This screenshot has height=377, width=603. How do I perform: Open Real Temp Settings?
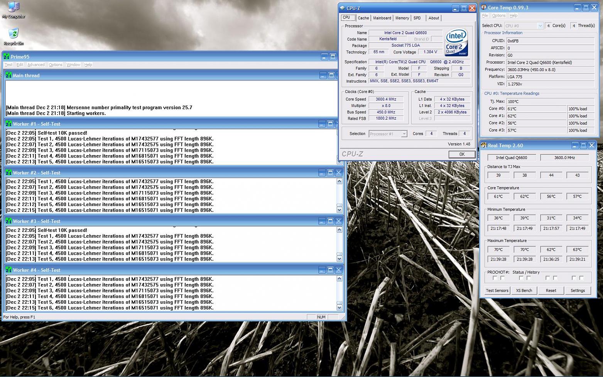[x=578, y=291]
